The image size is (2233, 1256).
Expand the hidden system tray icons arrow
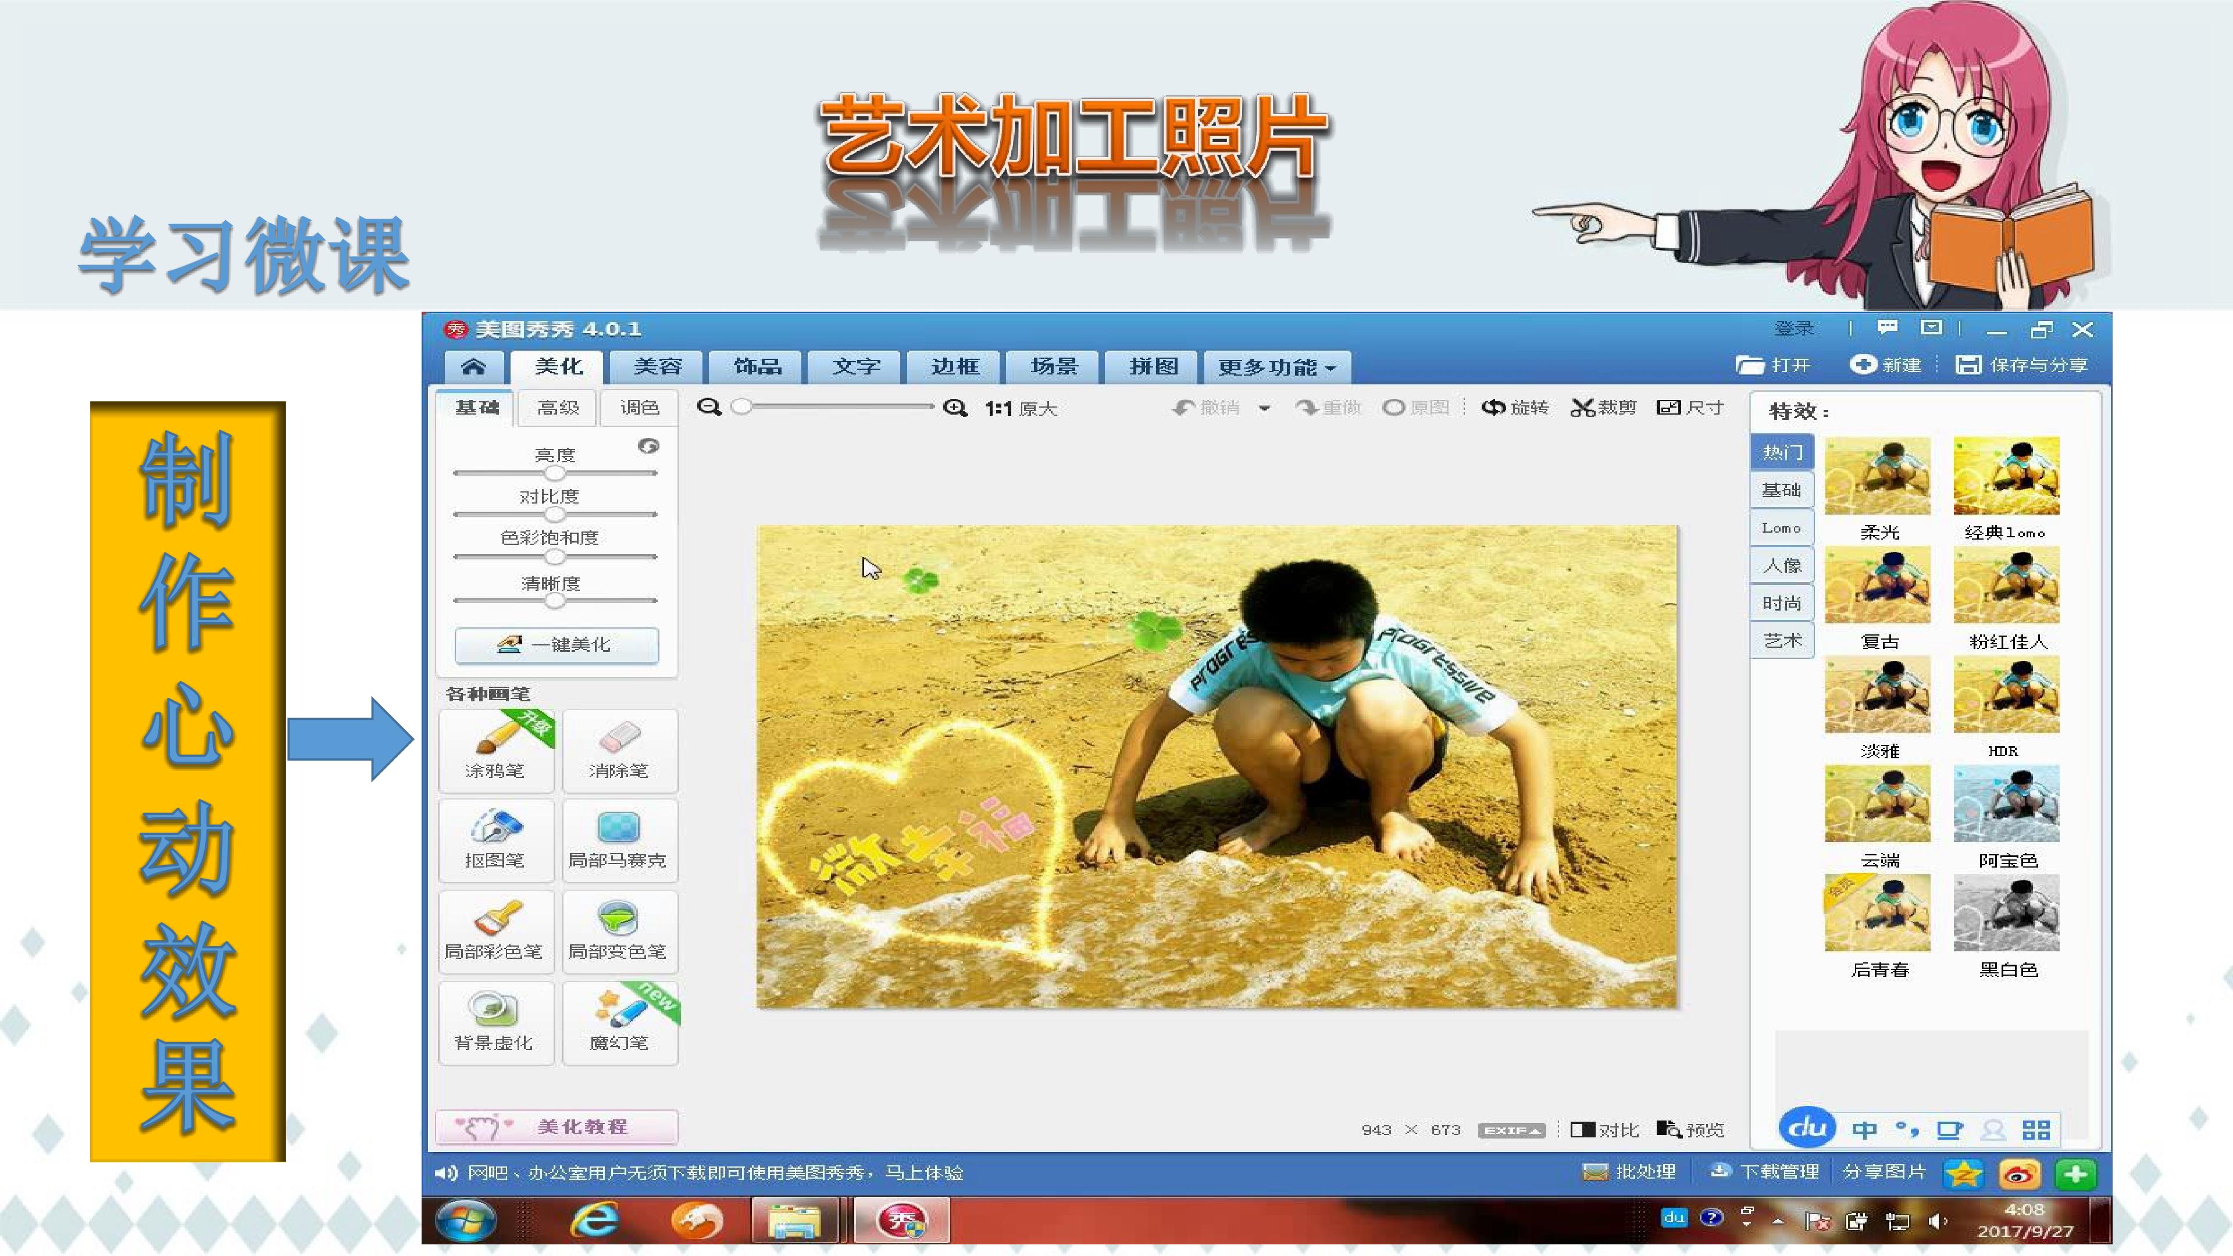click(x=1778, y=1221)
